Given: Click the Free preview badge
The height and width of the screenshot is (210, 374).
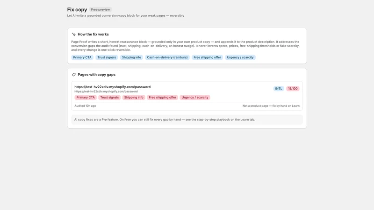Looking at the screenshot, I should point(101,9).
